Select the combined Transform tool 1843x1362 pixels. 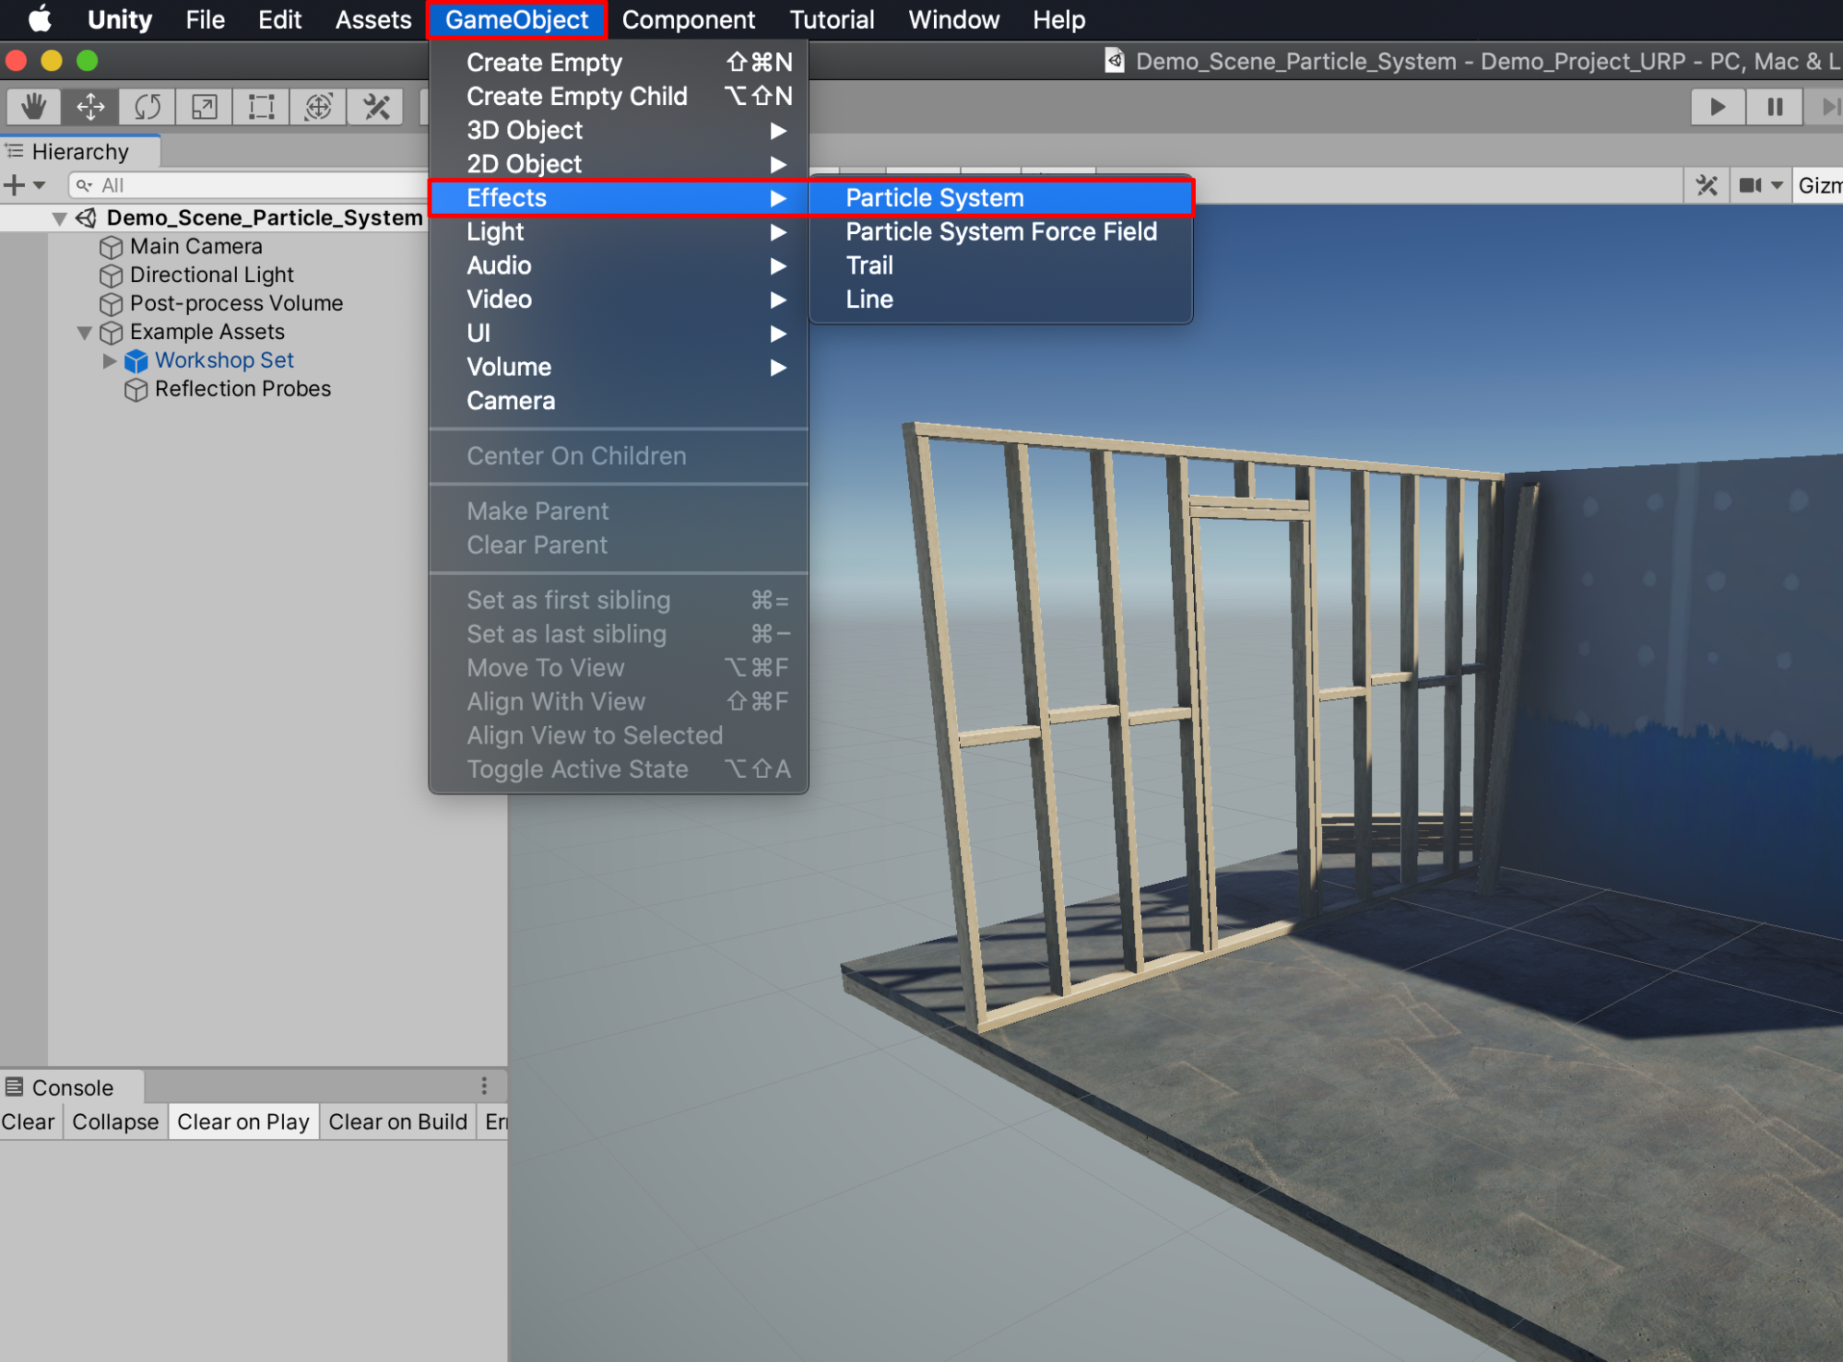click(319, 107)
